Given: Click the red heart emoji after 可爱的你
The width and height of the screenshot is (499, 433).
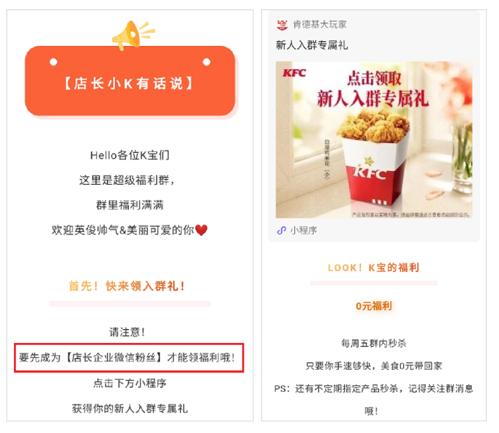Looking at the screenshot, I should 201,230.
